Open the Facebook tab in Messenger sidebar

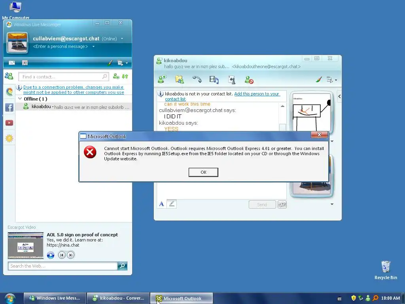[9, 107]
